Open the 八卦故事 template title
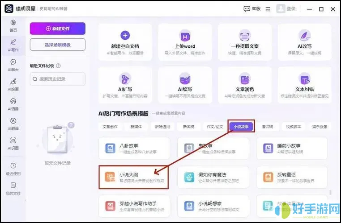Viewport: 341px width, 223px height. pos(129,146)
